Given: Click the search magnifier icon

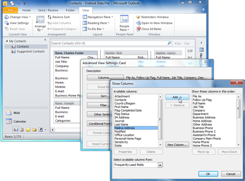Looking at the screenshot, I should click(170, 43).
